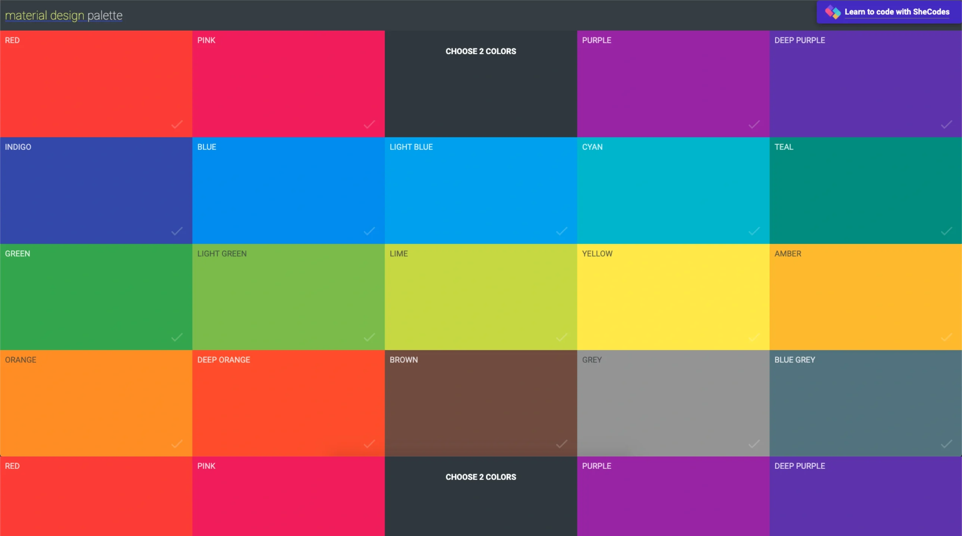This screenshot has width=962, height=536.
Task: Choose the Lime color swatch
Action: [x=481, y=297]
